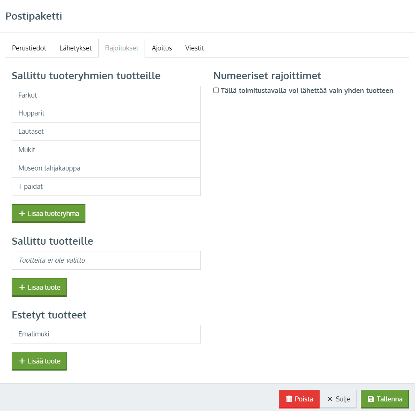Choose the Museon lahjakauppa group
The image size is (415, 411).
click(x=106, y=168)
